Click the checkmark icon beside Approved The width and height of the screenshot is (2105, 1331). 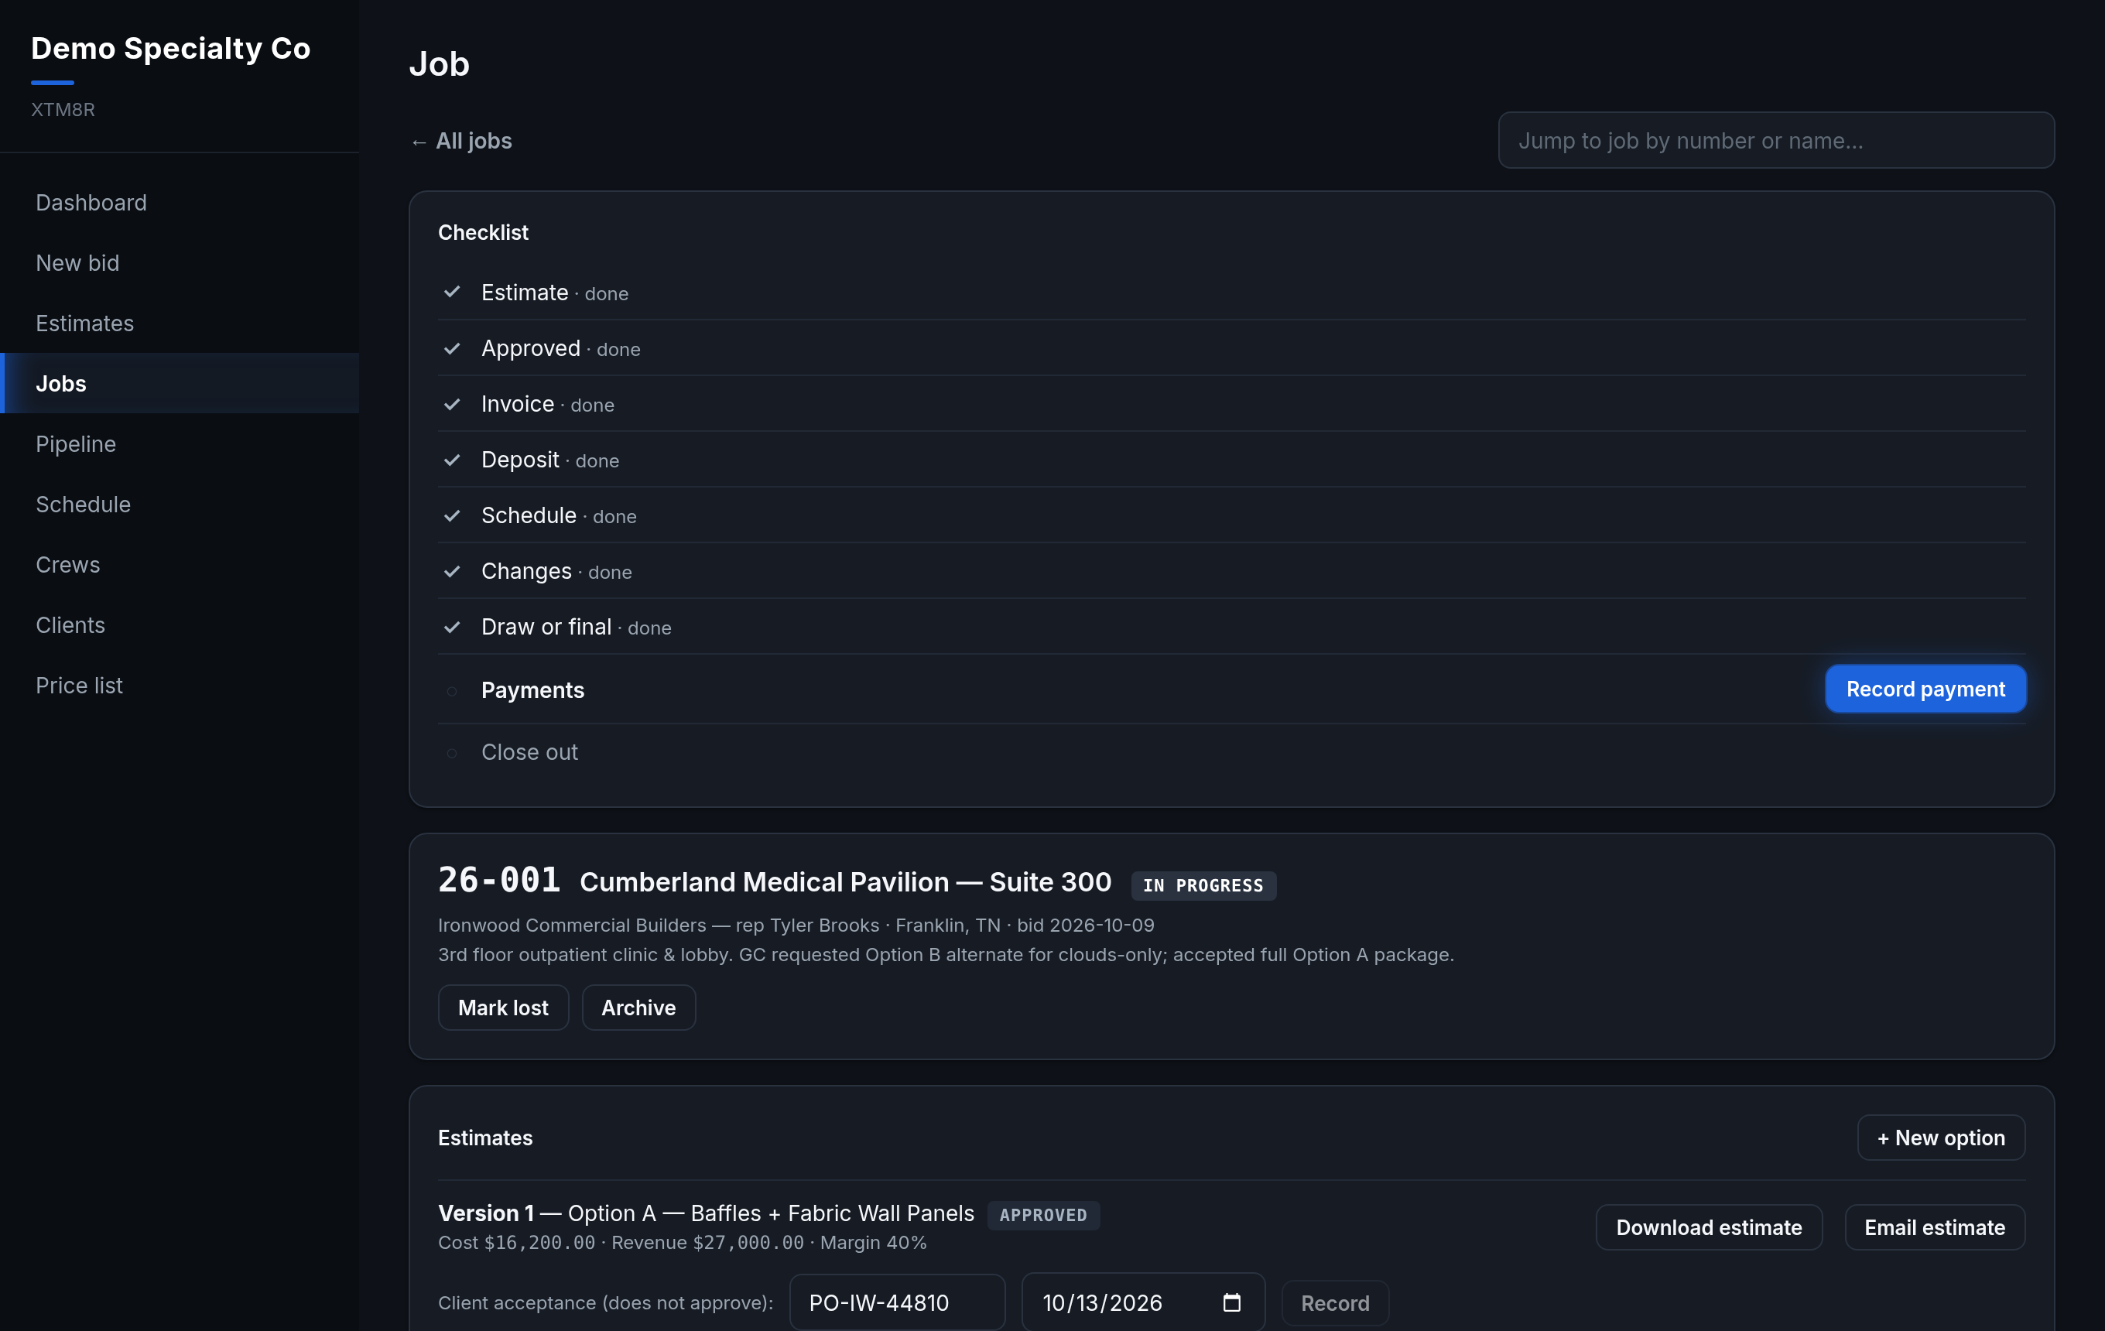coord(452,347)
